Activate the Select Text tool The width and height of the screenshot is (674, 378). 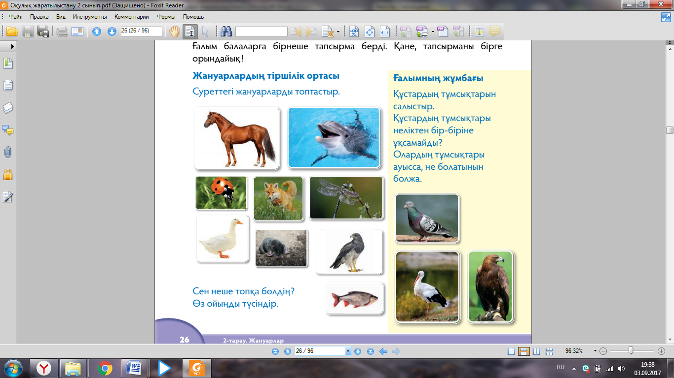[x=190, y=31]
